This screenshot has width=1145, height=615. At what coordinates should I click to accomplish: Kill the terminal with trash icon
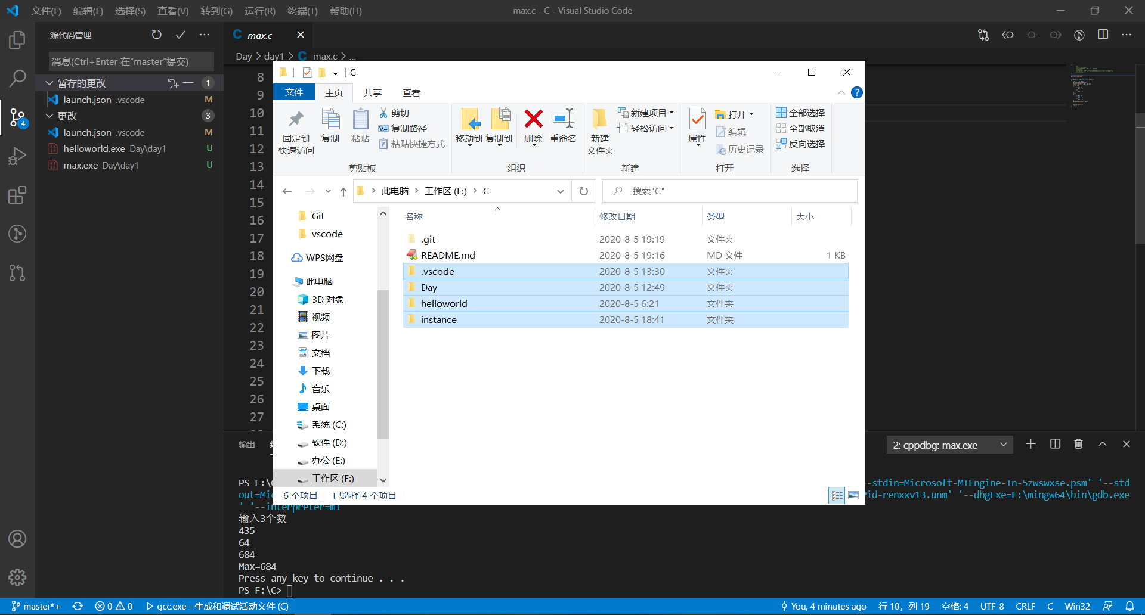1078,444
